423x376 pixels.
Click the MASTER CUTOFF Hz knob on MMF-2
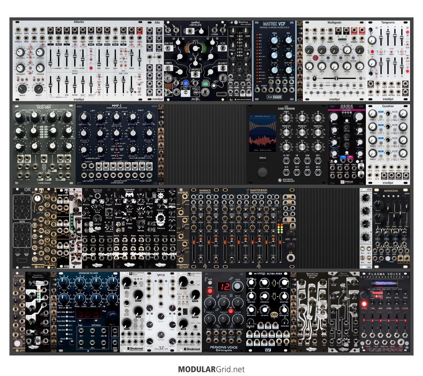(117, 117)
